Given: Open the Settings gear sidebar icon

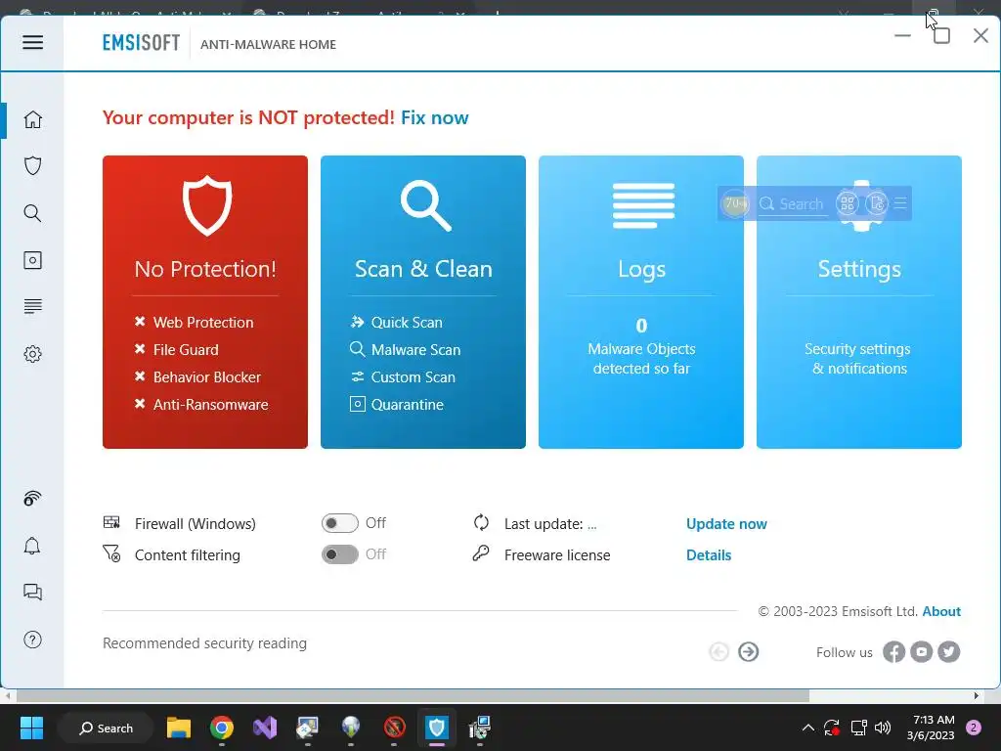Looking at the screenshot, I should pyautogui.click(x=32, y=354).
